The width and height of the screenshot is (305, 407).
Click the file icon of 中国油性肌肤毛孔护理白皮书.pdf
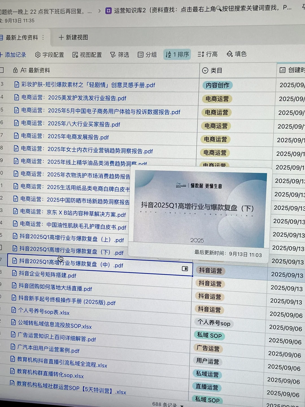pos(15,224)
